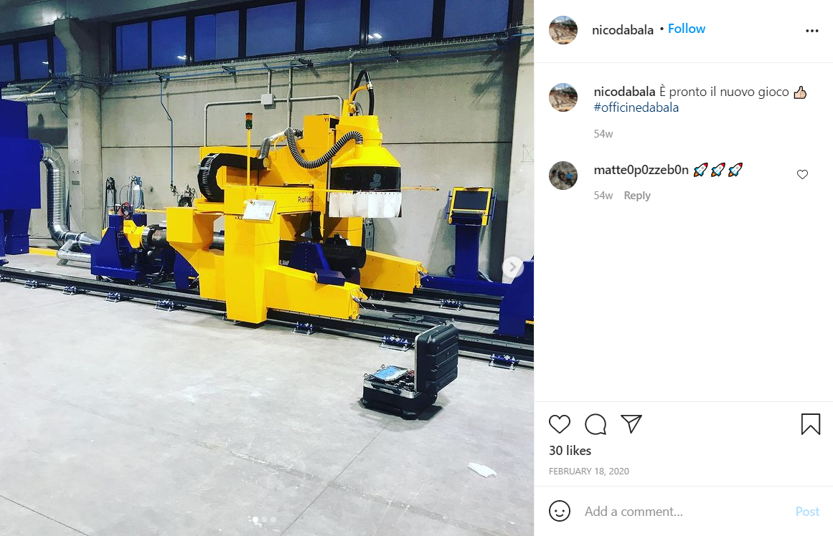The image size is (833, 536).
Task: Like the post with the heart icon
Action: tap(560, 424)
